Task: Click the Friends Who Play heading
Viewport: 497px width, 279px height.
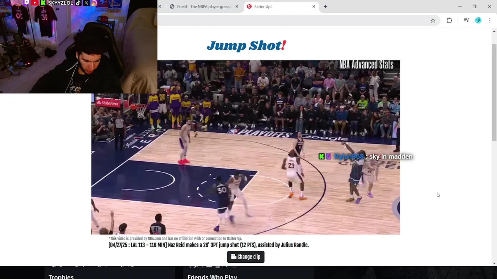Action: pyautogui.click(x=212, y=276)
